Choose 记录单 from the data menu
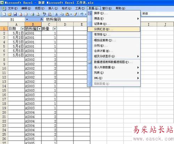The image size is (174, 144). pos(114,24)
